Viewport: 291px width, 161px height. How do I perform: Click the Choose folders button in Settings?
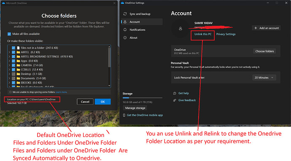tap(264, 51)
